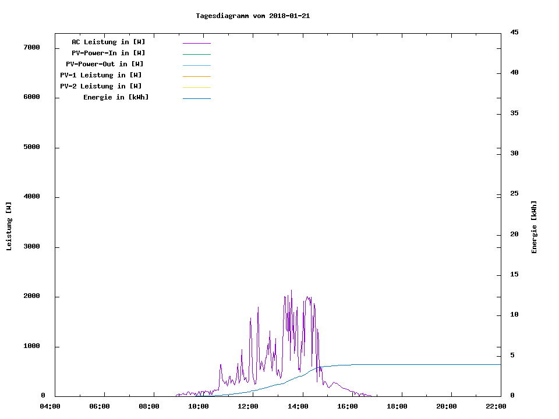Image resolution: width=559 pixels, height=419 pixels.
Task: Click the chart title Tagesdiagramm vom 2018-01-21
Action: 253,16
